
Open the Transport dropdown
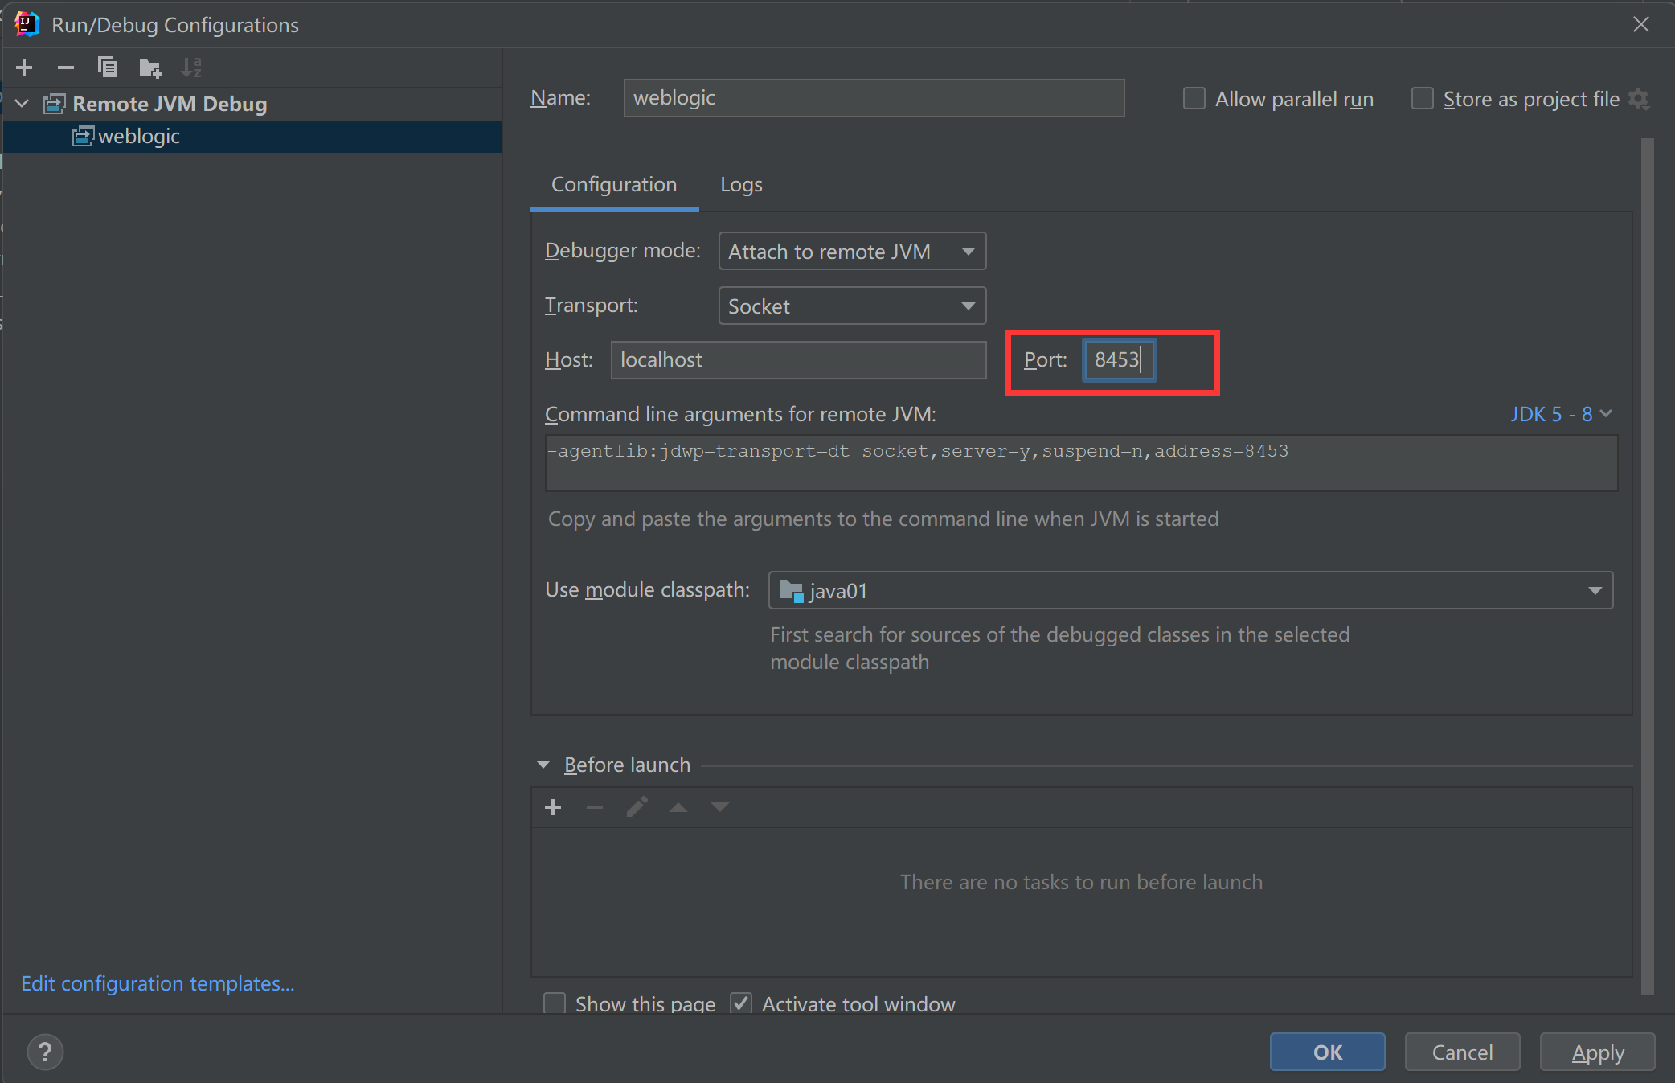point(852,306)
